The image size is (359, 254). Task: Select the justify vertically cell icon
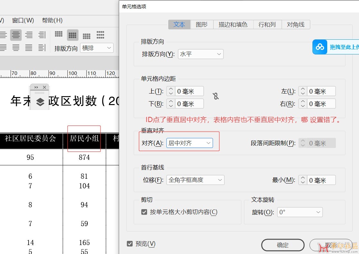click(x=100, y=35)
